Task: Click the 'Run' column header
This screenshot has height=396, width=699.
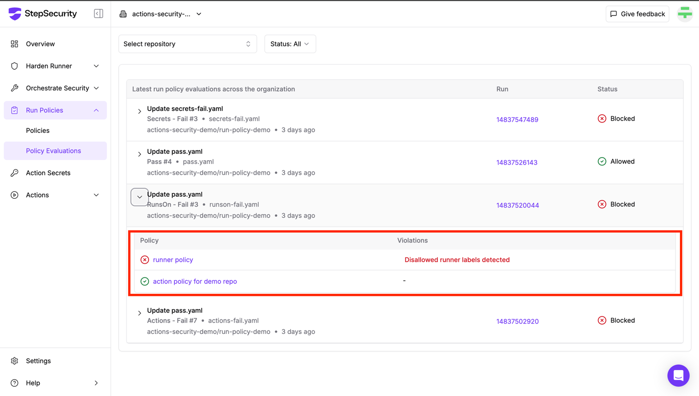Action: [x=502, y=89]
